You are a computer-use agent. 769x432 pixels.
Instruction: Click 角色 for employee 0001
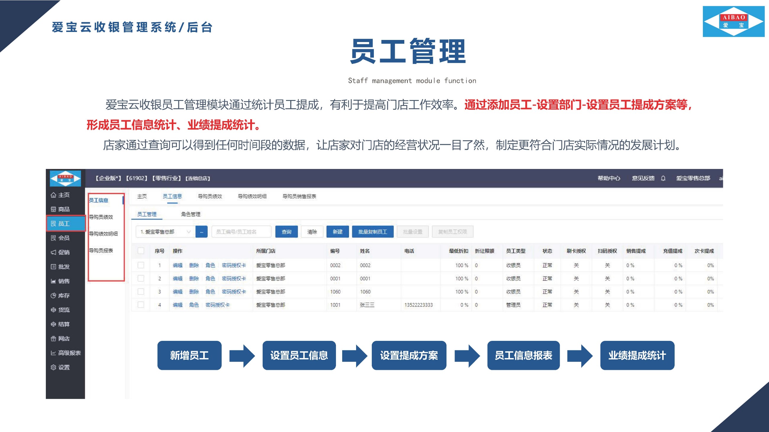coord(211,278)
